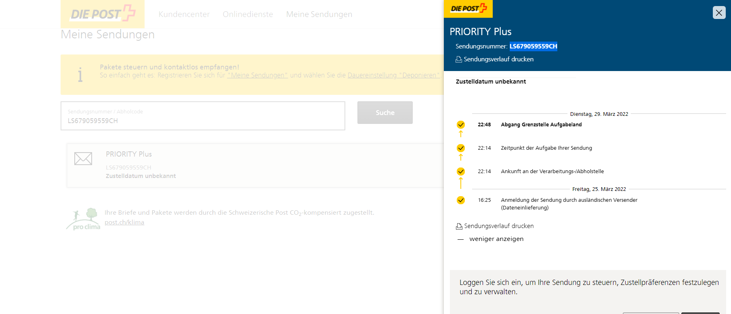Image resolution: width=731 pixels, height=314 pixels.
Task: Open the Kundencenter menu
Action: click(x=184, y=15)
